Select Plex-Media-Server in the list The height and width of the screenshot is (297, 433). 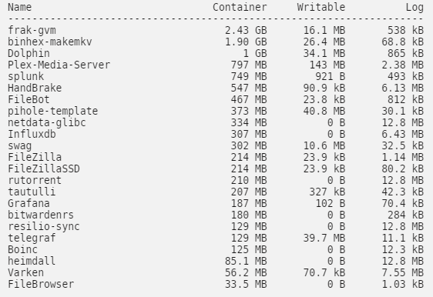(x=59, y=65)
